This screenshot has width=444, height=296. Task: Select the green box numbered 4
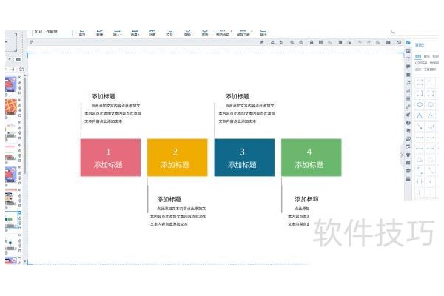tap(312, 158)
